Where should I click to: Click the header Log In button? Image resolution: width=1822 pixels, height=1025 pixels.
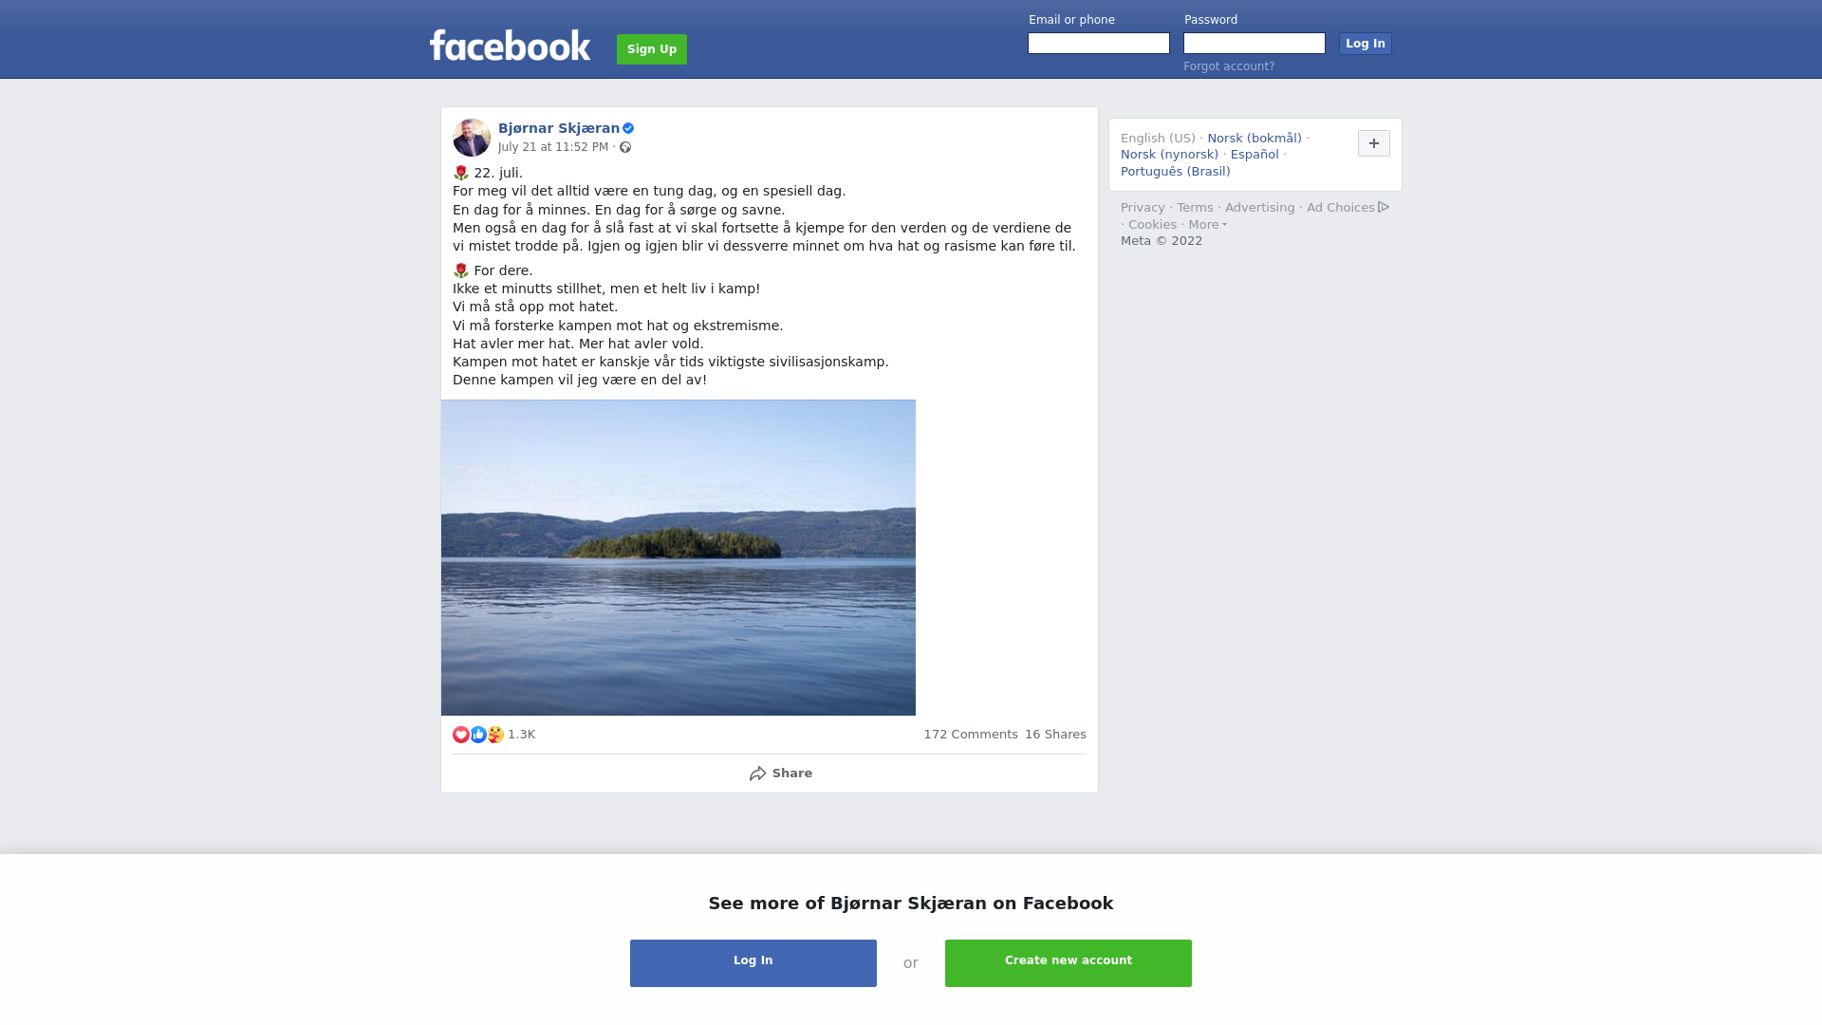click(x=1366, y=44)
